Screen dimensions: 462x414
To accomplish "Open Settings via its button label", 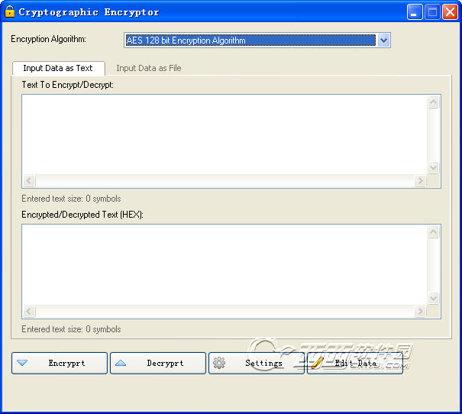I will click(x=263, y=363).
